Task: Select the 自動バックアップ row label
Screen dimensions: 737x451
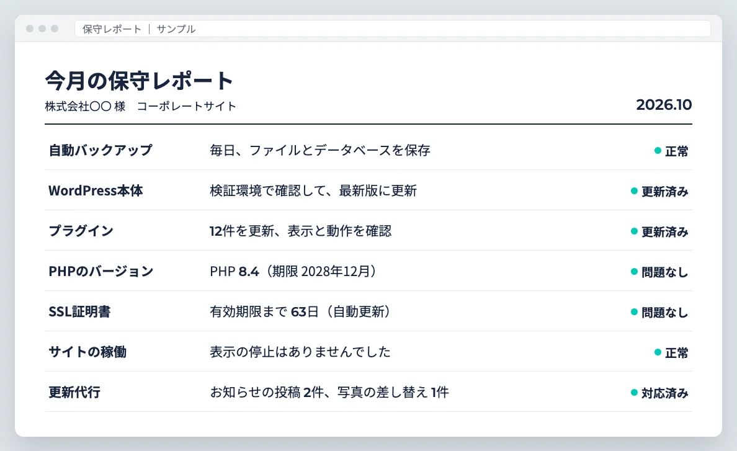Action: coord(100,150)
